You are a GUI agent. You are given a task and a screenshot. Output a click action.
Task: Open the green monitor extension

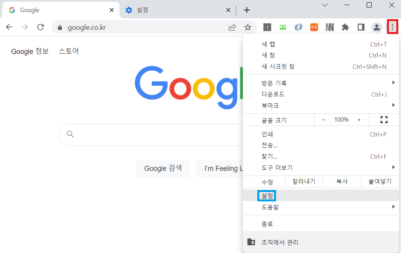pos(283,27)
